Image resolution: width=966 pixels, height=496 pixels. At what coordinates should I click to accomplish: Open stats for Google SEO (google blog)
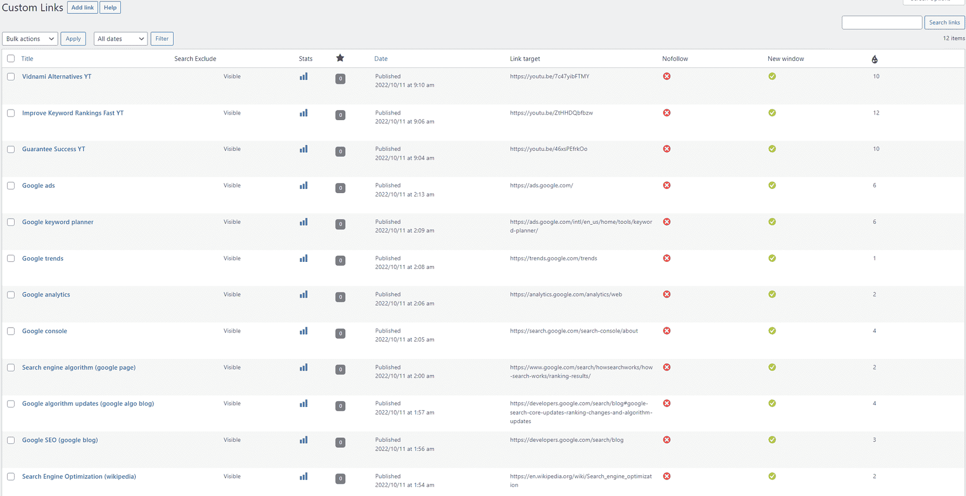tap(303, 440)
